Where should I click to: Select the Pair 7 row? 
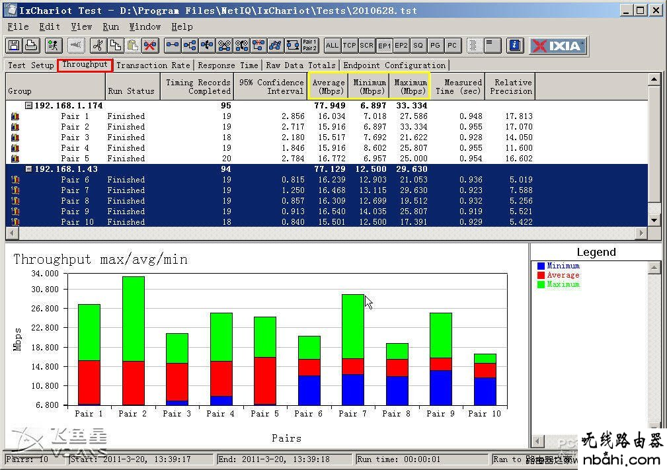coord(327,190)
